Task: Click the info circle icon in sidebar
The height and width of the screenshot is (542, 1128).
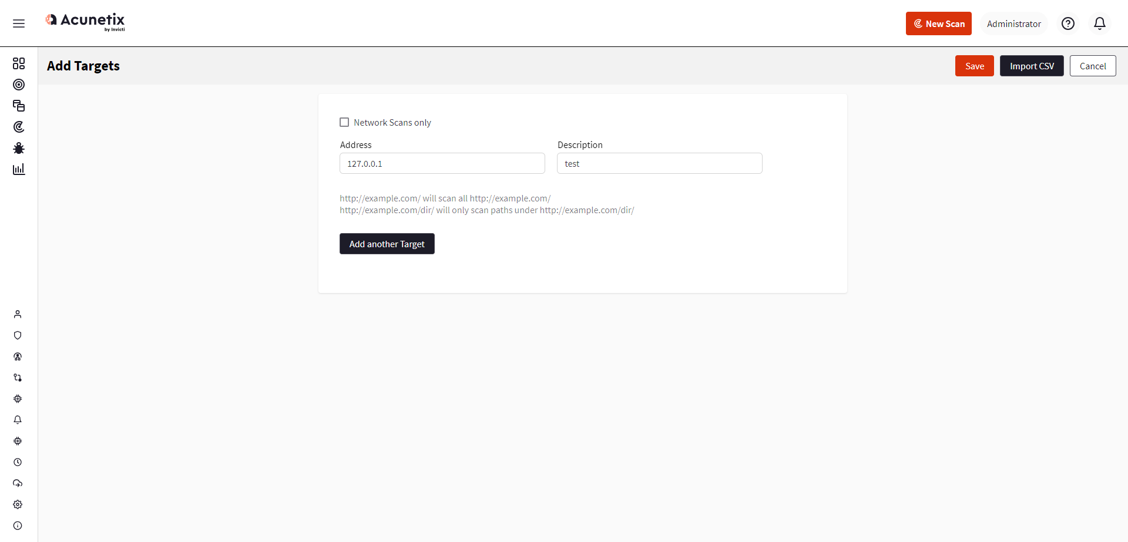Action: coord(18,526)
